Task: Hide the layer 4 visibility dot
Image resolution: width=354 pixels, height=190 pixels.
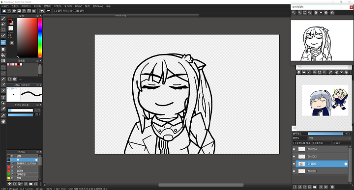Action: coord(294,149)
